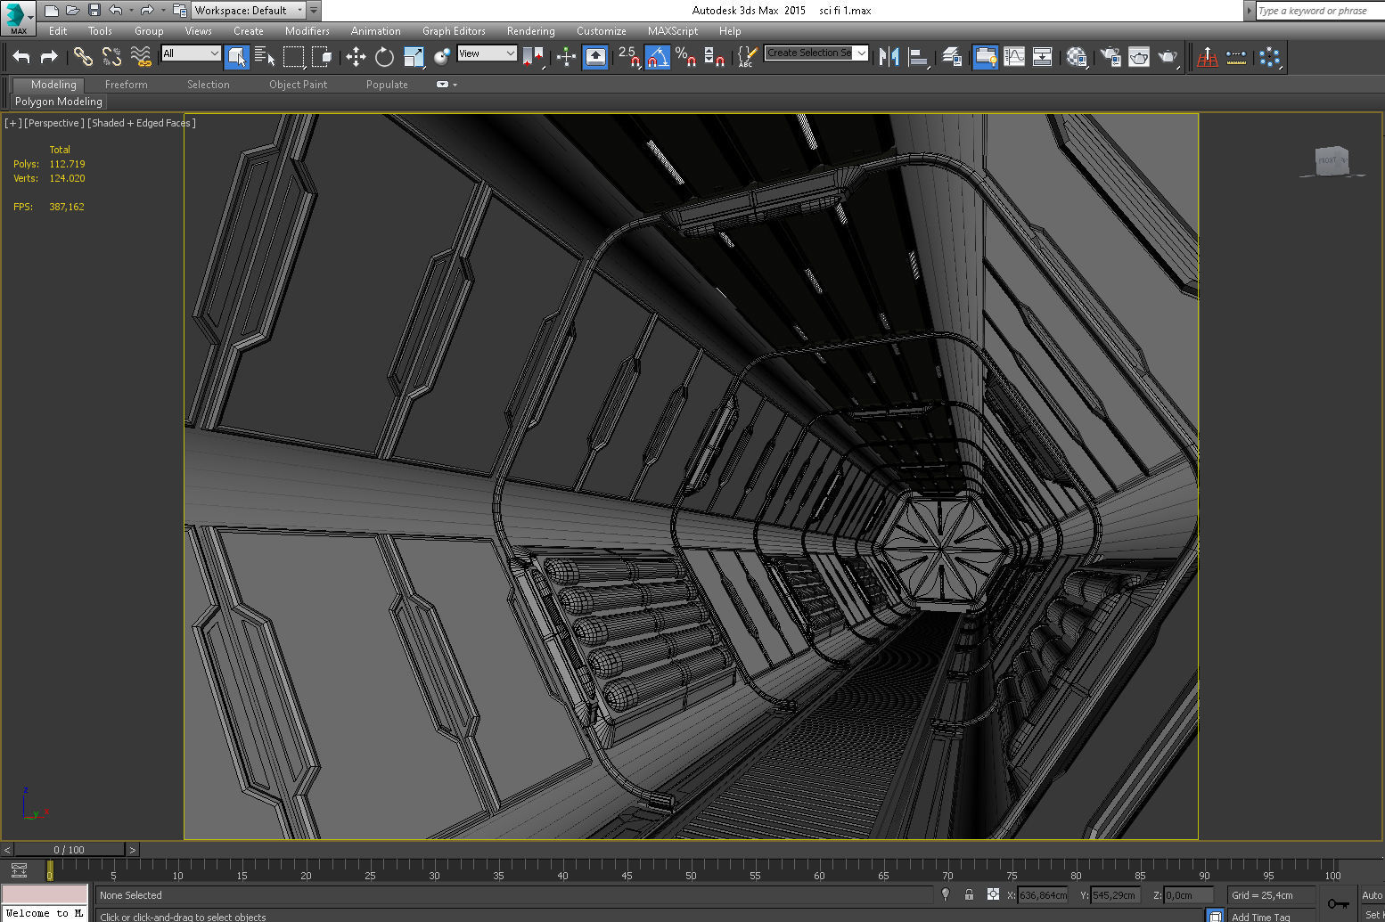Click the Select and Place icon
Screen dimensions: 1385x922
pyautogui.click(x=442, y=57)
